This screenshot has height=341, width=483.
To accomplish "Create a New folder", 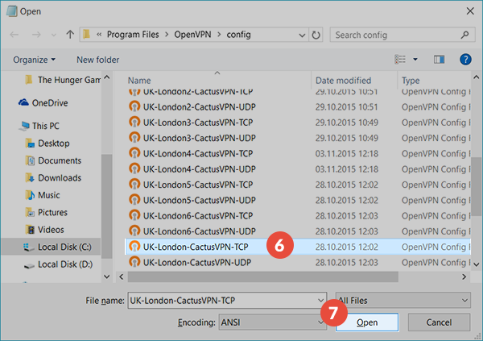I will [x=97, y=60].
